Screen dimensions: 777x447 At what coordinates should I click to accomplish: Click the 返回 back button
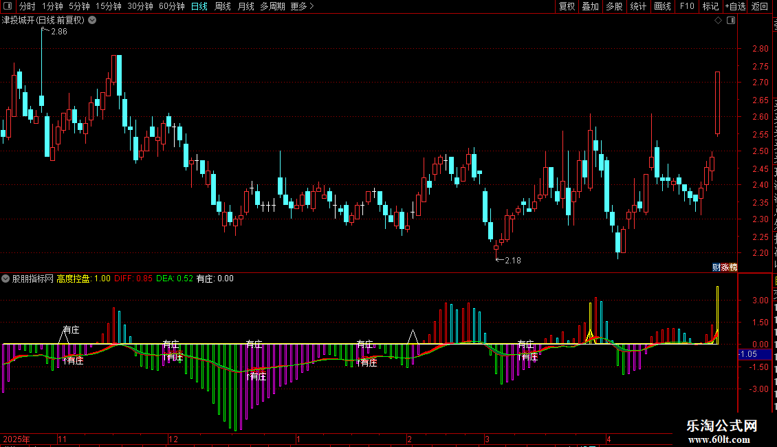point(759,6)
